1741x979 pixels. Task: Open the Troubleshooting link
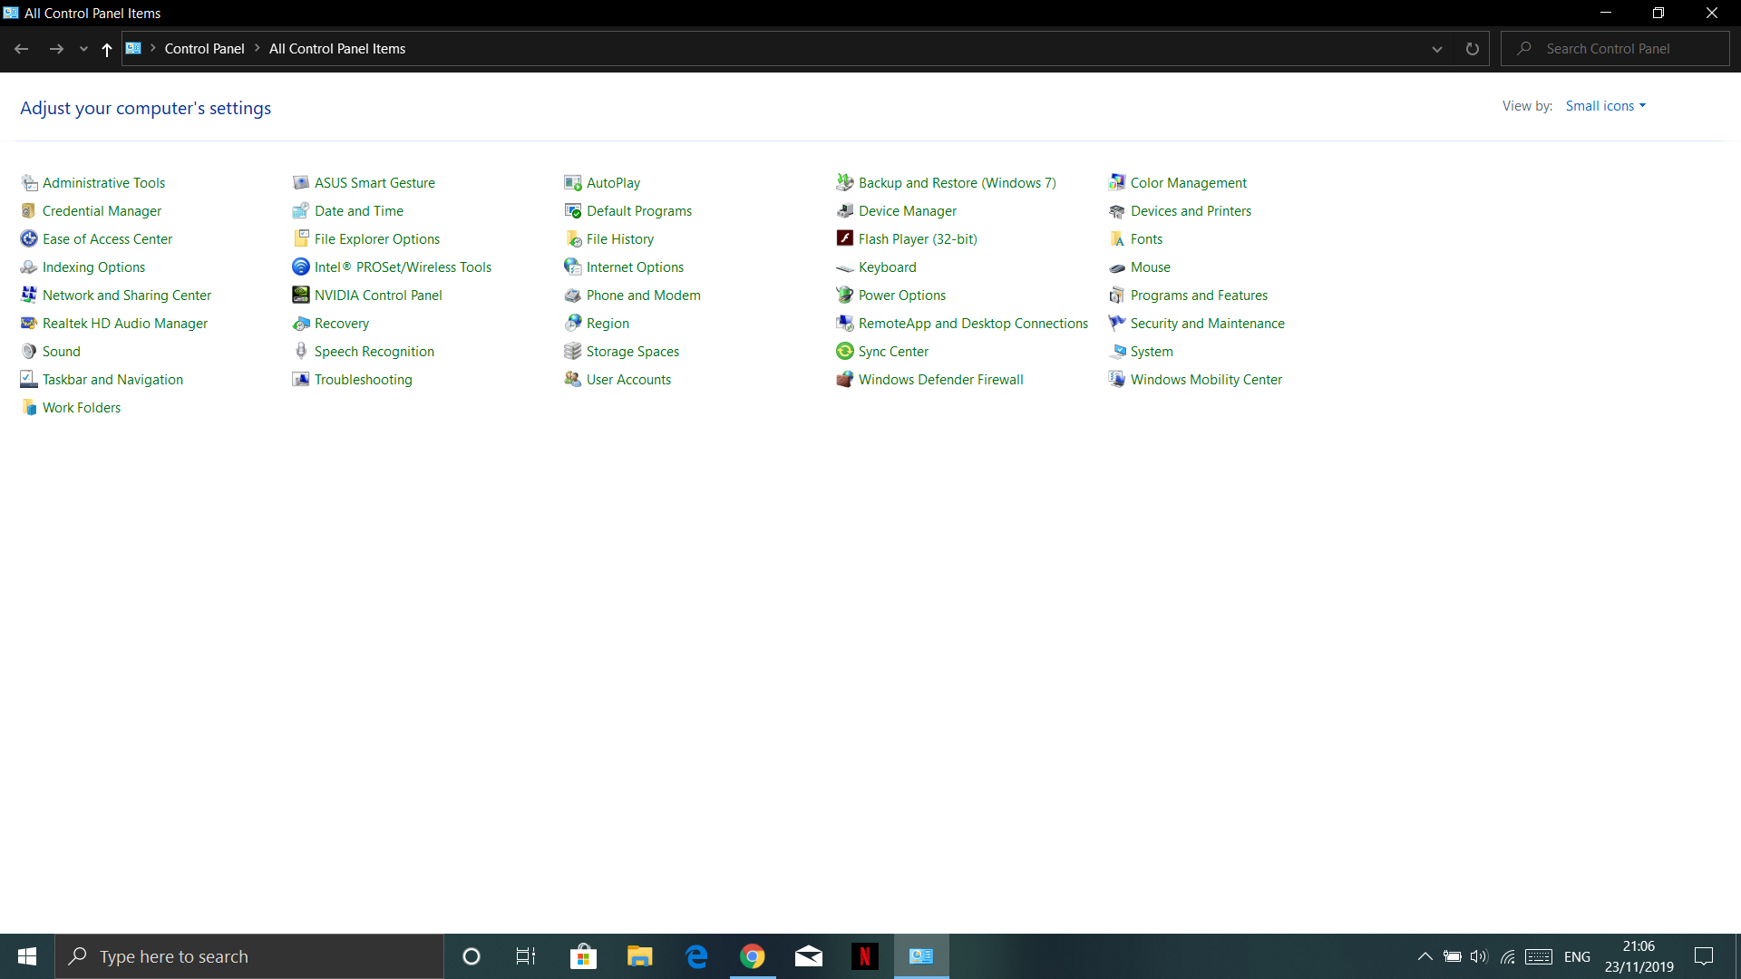[x=363, y=380]
